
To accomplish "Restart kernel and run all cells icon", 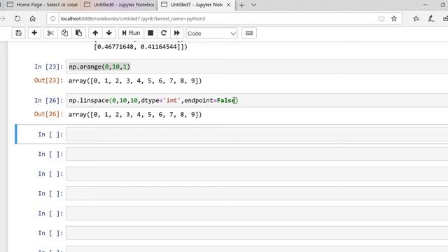I will [177, 33].
